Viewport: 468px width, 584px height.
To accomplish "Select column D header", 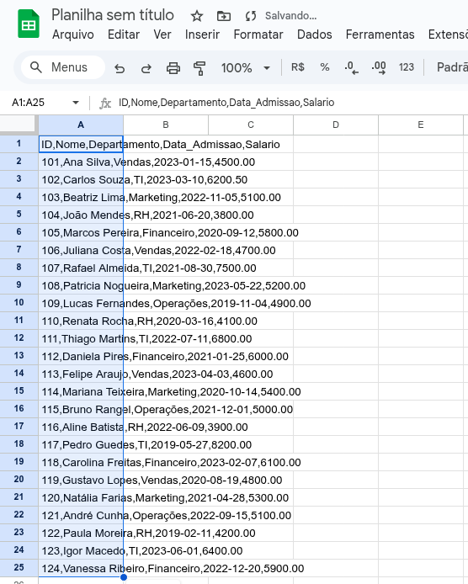I will 336,125.
